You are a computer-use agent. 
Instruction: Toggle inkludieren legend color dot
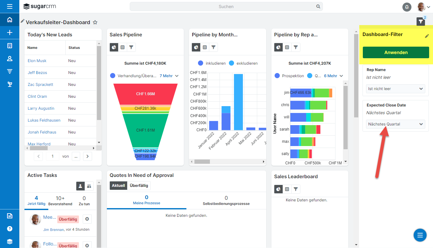201,63
